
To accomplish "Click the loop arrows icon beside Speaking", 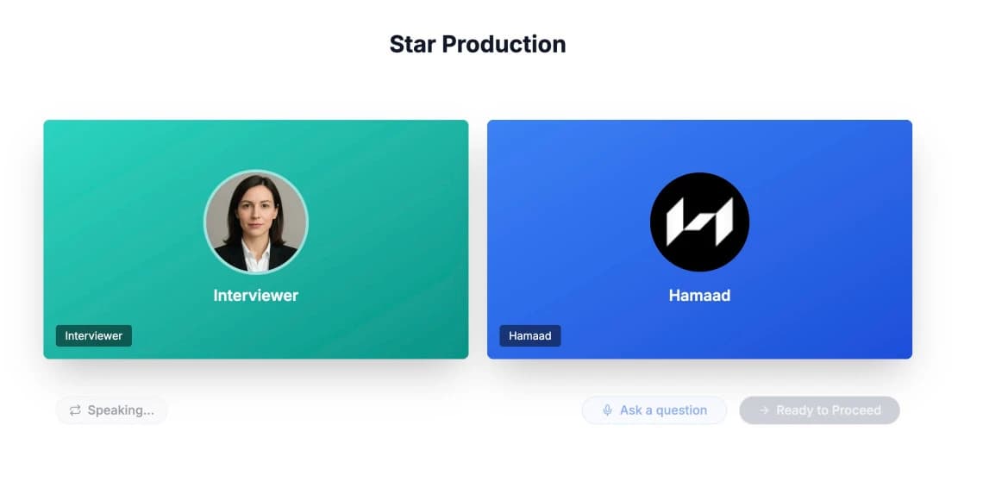I will click(x=75, y=410).
